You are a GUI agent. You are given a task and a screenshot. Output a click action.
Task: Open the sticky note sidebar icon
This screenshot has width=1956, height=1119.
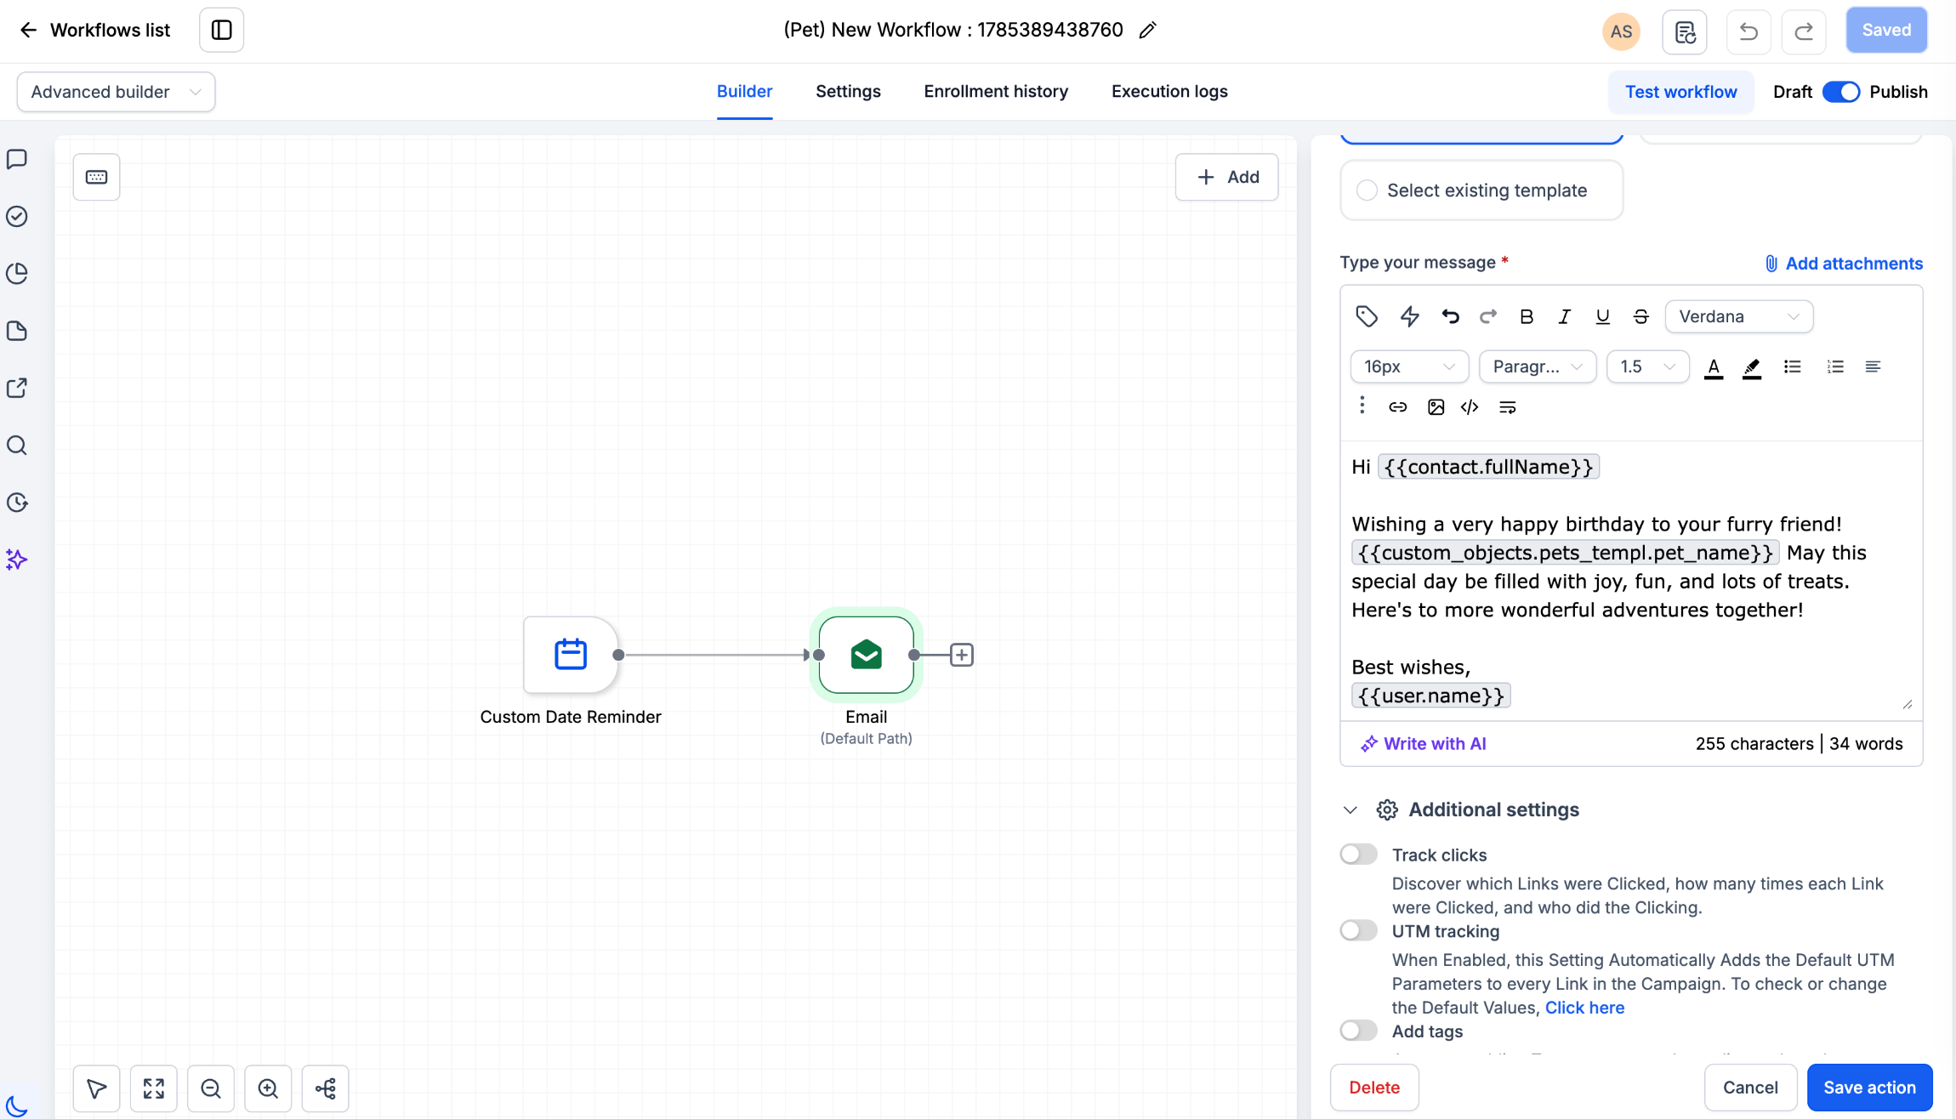(17, 331)
